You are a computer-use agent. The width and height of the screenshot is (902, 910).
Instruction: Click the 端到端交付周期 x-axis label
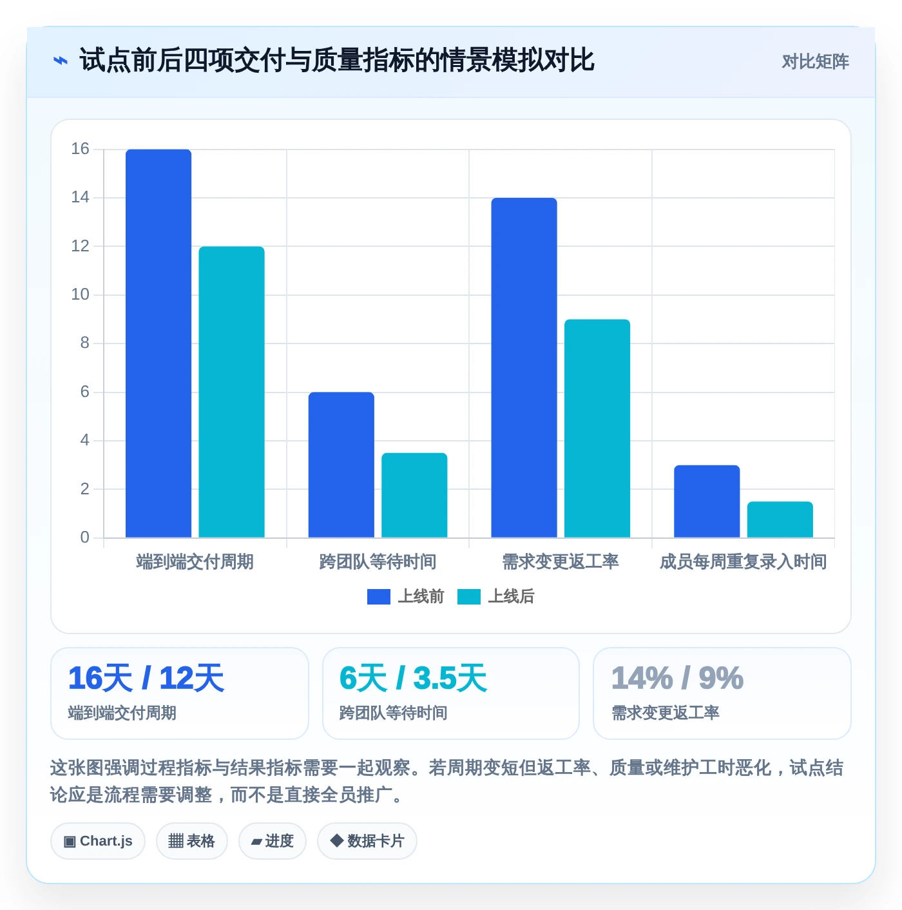coord(195,562)
